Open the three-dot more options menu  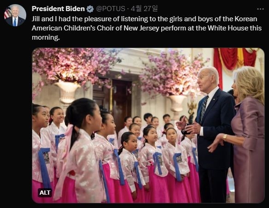(260, 9)
